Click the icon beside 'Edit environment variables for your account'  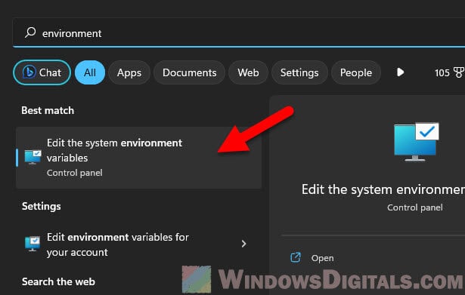(x=33, y=244)
